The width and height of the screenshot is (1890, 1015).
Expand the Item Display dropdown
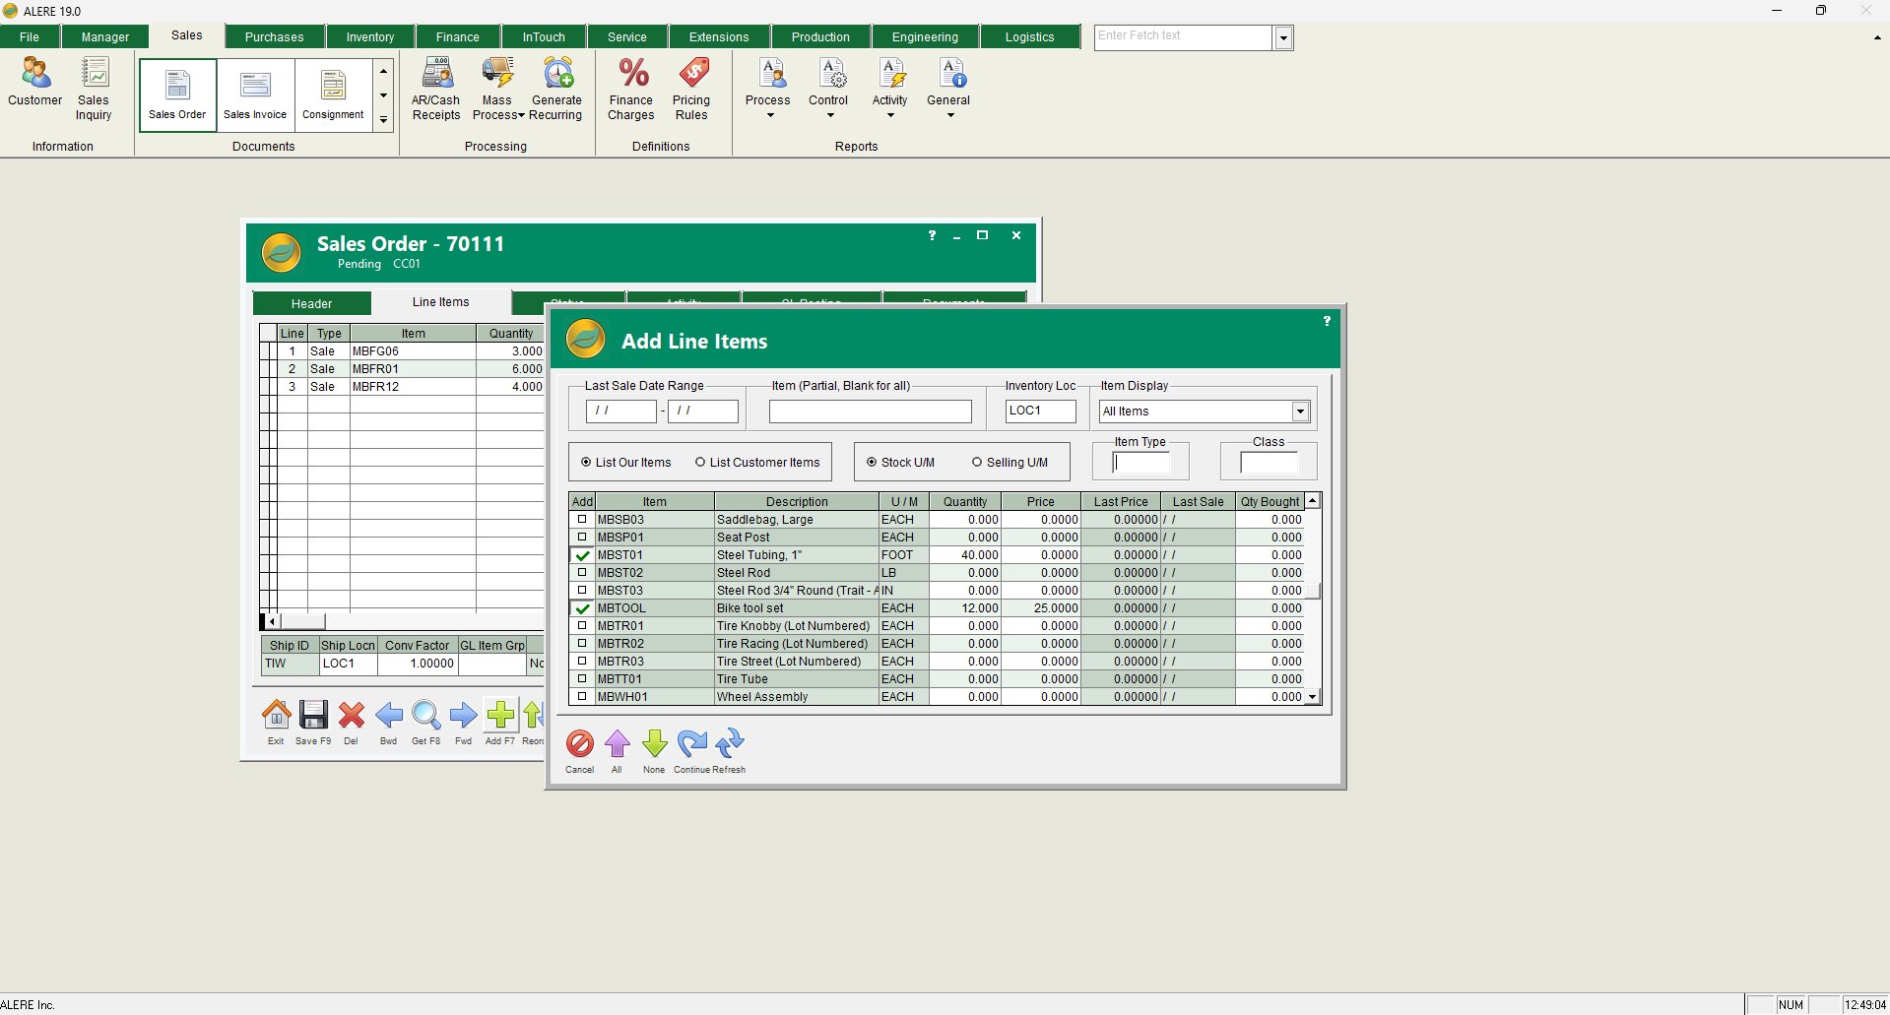(1300, 412)
